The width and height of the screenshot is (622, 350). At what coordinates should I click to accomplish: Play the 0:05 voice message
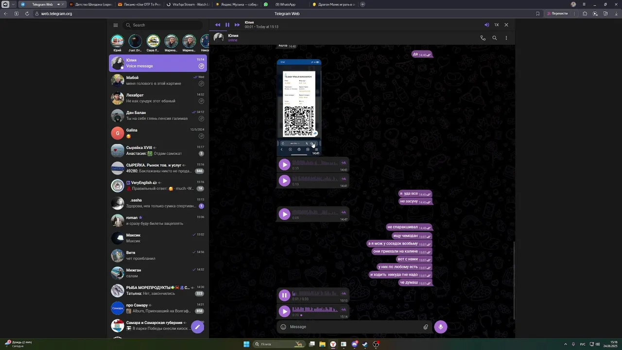point(284,214)
